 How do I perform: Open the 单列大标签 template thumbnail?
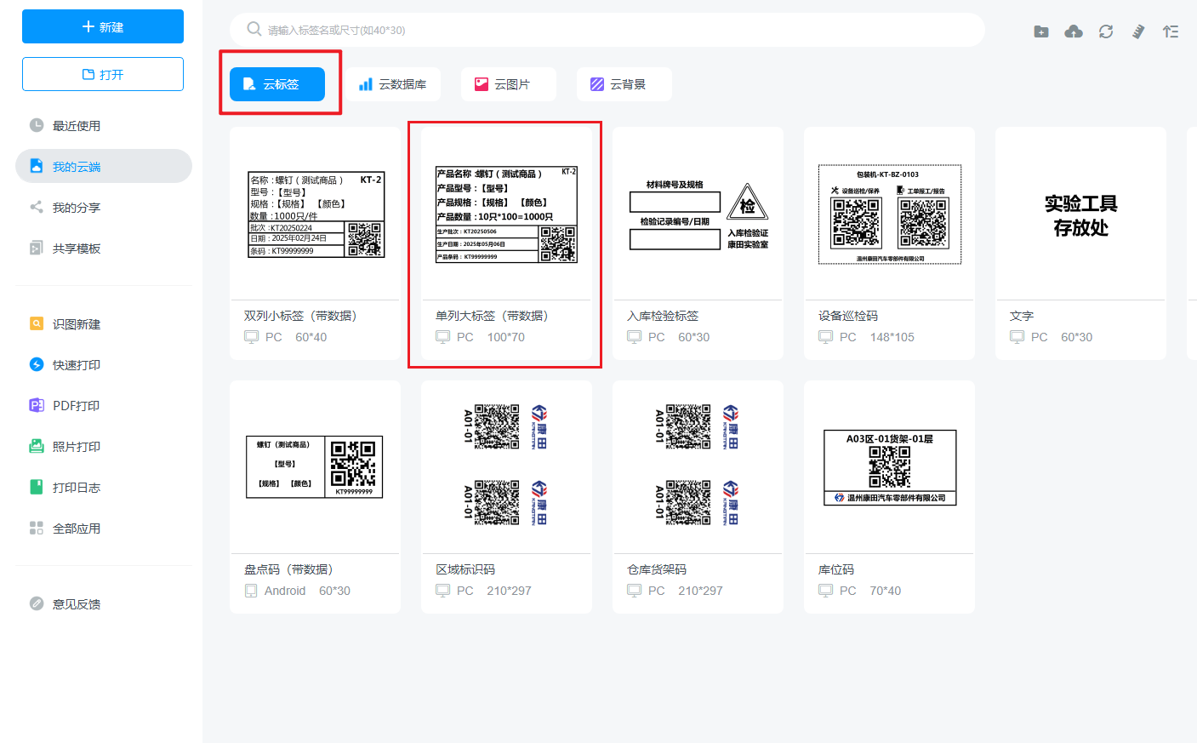point(506,214)
